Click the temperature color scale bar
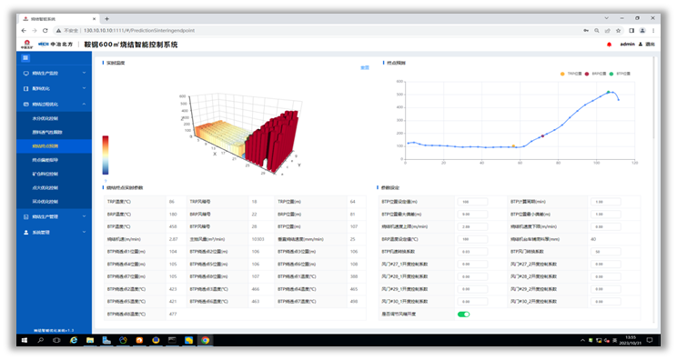 click(106, 155)
